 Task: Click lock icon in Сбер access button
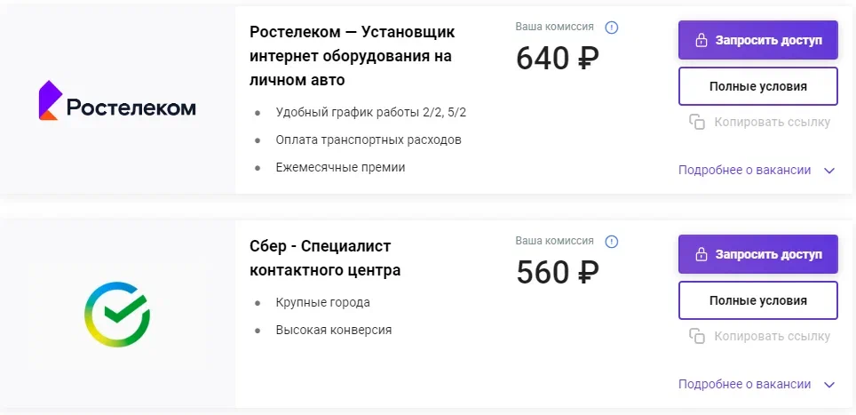tap(701, 254)
